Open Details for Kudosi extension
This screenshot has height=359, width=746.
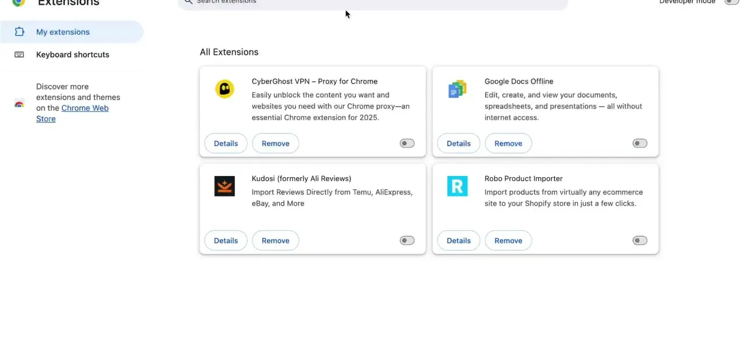(x=226, y=241)
